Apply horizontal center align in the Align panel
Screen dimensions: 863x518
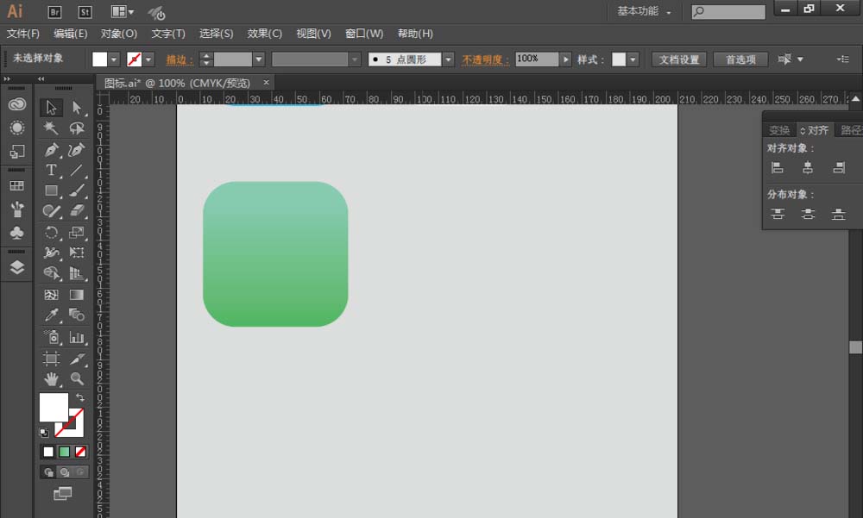[x=808, y=167]
